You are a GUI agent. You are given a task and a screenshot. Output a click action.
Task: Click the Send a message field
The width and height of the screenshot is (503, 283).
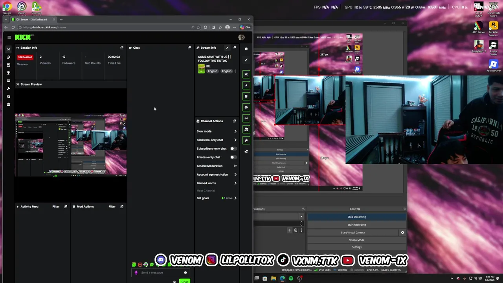click(x=160, y=272)
